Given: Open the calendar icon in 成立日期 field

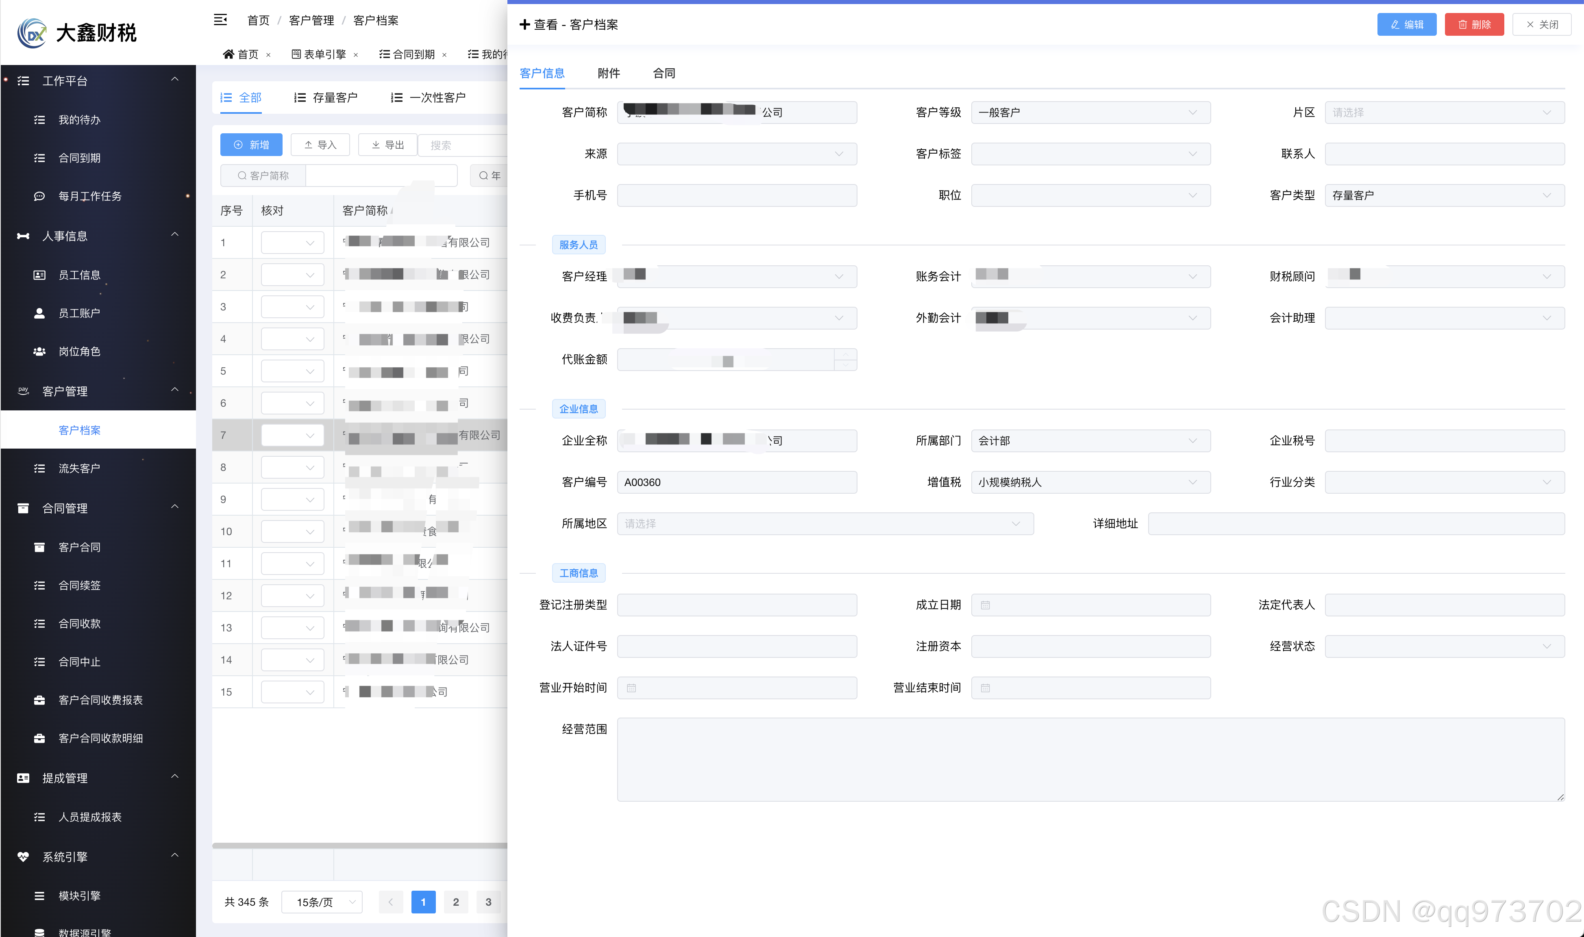Looking at the screenshot, I should pos(985,605).
